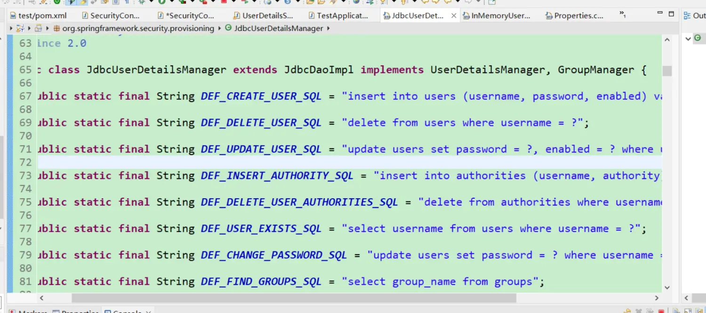
Task: Click the "select group_name from groups" string
Action: [x=440, y=281]
